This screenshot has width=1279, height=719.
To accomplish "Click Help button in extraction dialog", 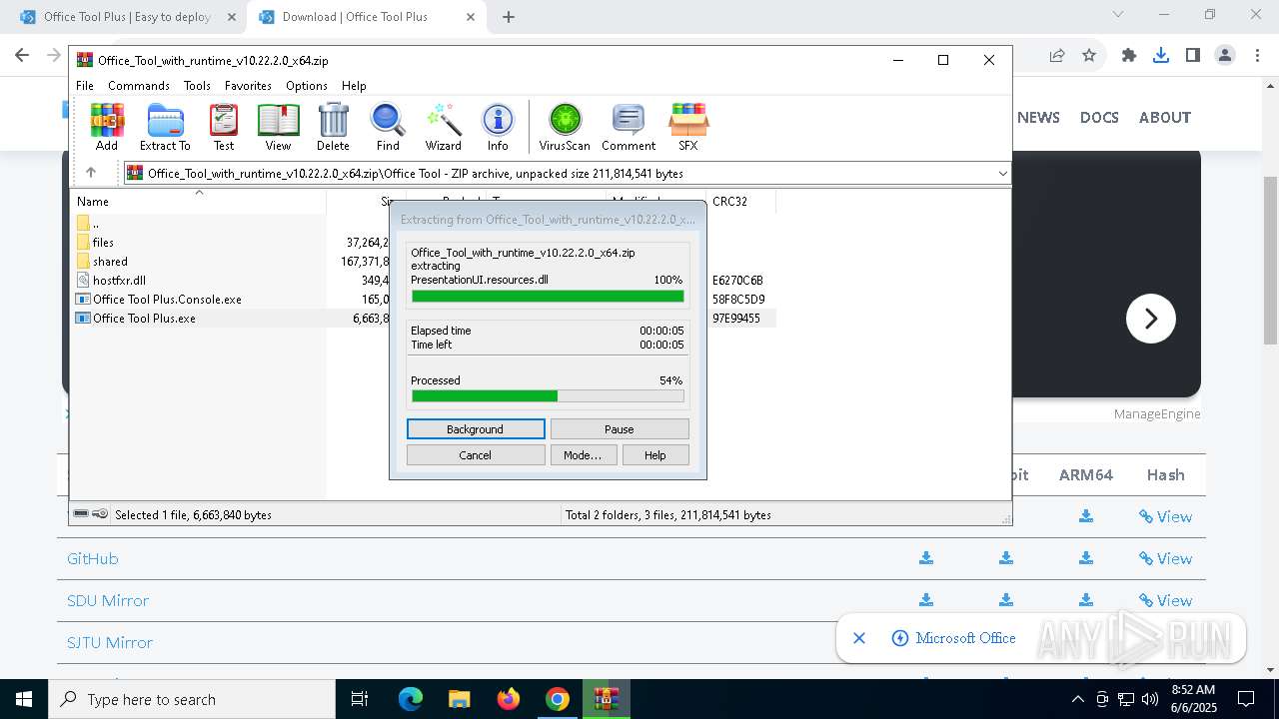I will coord(655,455).
